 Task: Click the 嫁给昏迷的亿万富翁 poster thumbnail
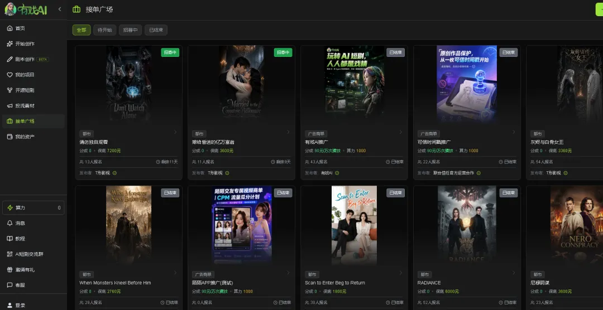point(242,84)
